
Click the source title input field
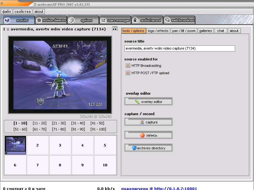pyautogui.click(x=180, y=48)
